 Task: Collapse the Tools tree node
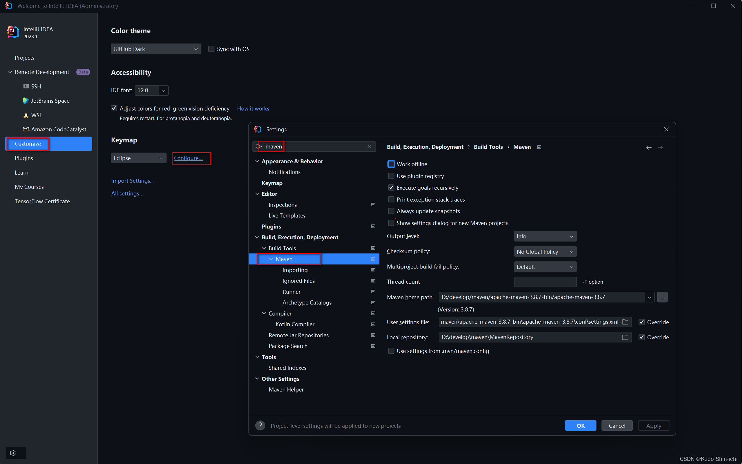257,357
